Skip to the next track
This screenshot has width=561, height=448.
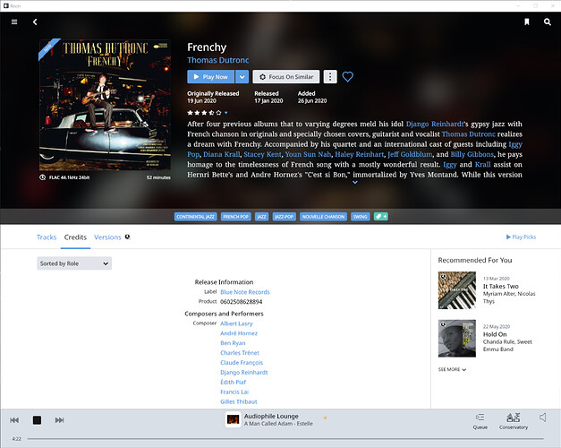point(59,420)
